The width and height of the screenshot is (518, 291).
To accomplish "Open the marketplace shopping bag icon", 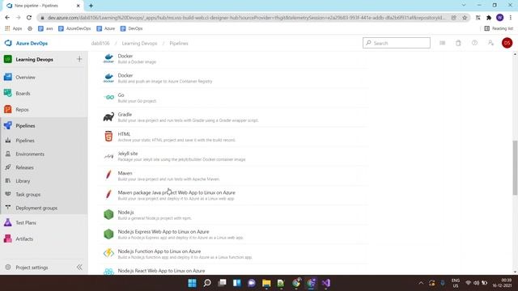I will click(458, 43).
